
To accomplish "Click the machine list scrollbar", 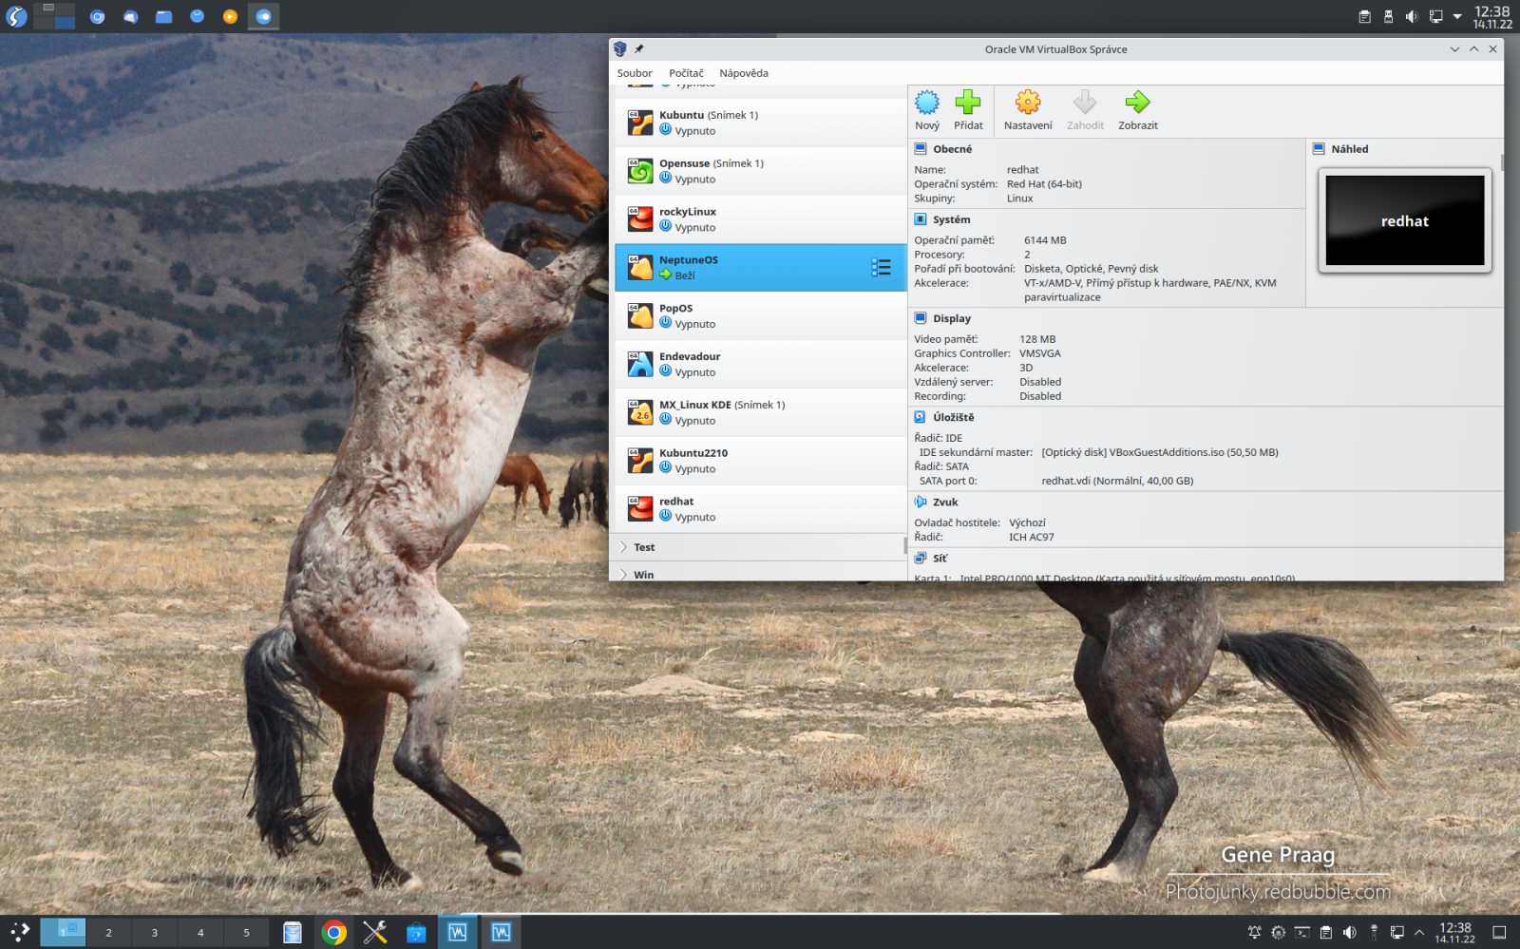I will [x=904, y=545].
